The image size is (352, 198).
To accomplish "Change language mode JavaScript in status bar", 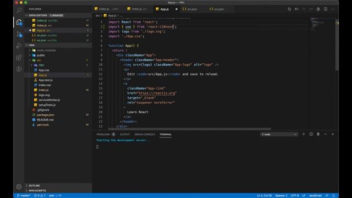I will 315,196.
